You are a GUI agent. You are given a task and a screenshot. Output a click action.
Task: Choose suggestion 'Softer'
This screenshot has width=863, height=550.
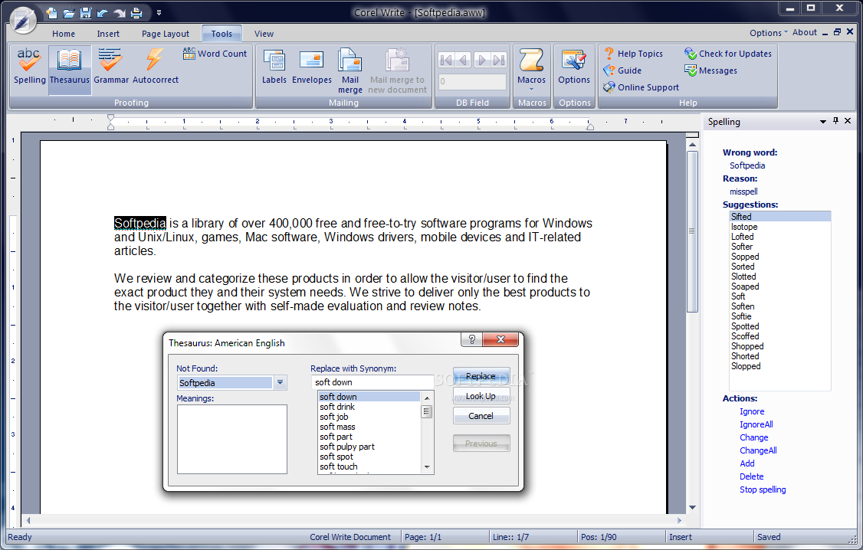pos(780,247)
